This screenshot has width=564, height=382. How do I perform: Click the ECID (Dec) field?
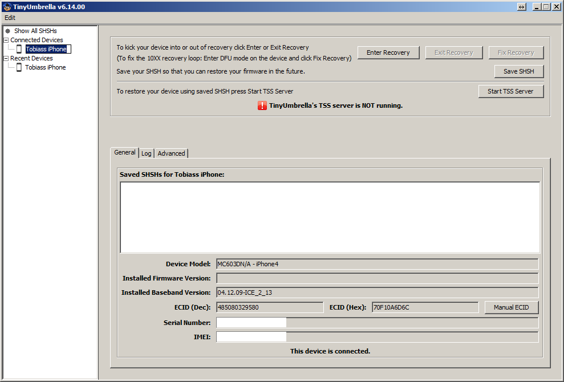pos(270,307)
